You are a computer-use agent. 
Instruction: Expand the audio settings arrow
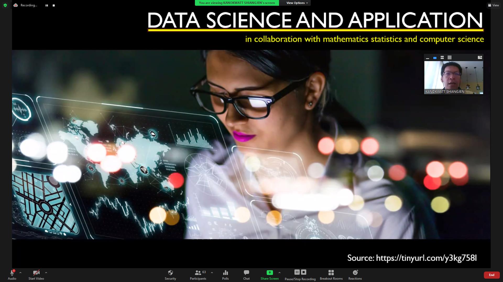pos(20,273)
